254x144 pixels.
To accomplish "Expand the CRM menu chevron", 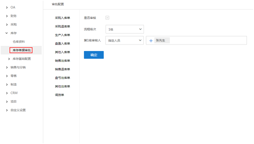I will click(x=7, y=93).
